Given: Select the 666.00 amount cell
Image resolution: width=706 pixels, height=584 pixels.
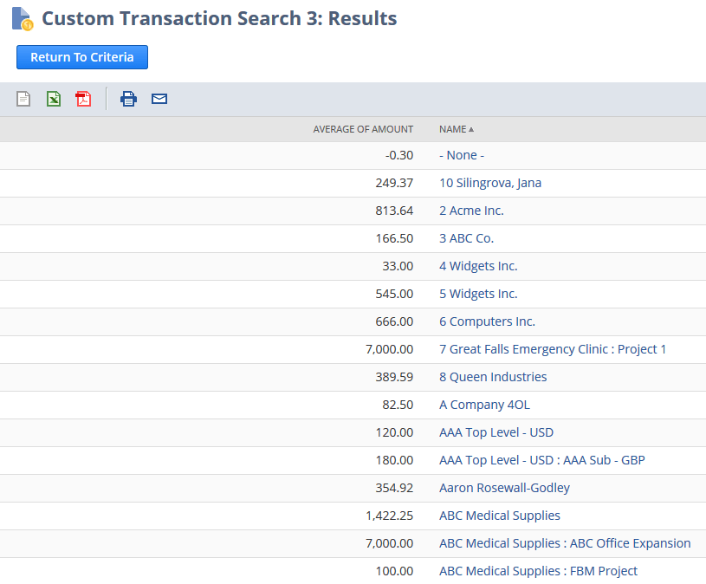Looking at the screenshot, I should (x=394, y=321).
